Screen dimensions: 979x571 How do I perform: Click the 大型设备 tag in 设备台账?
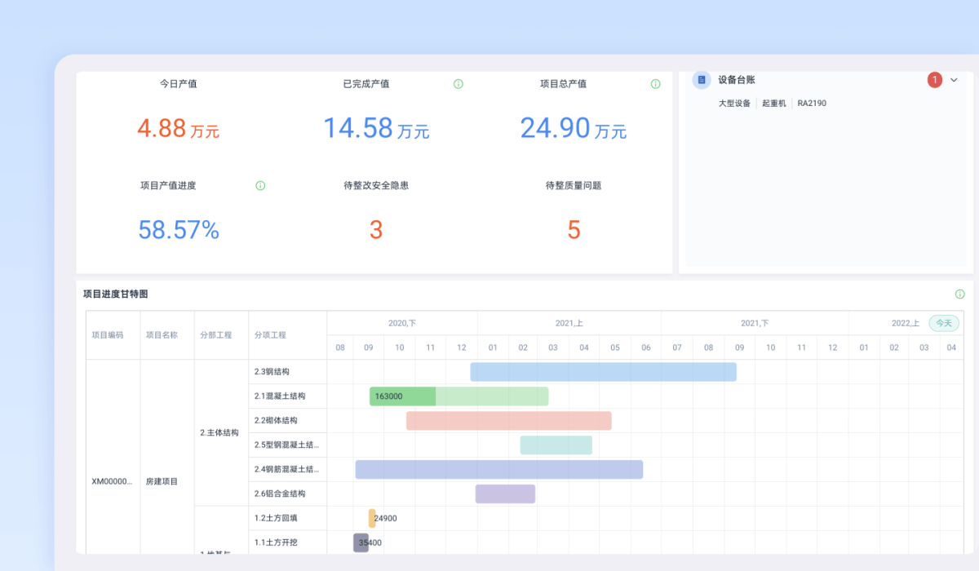tap(734, 104)
